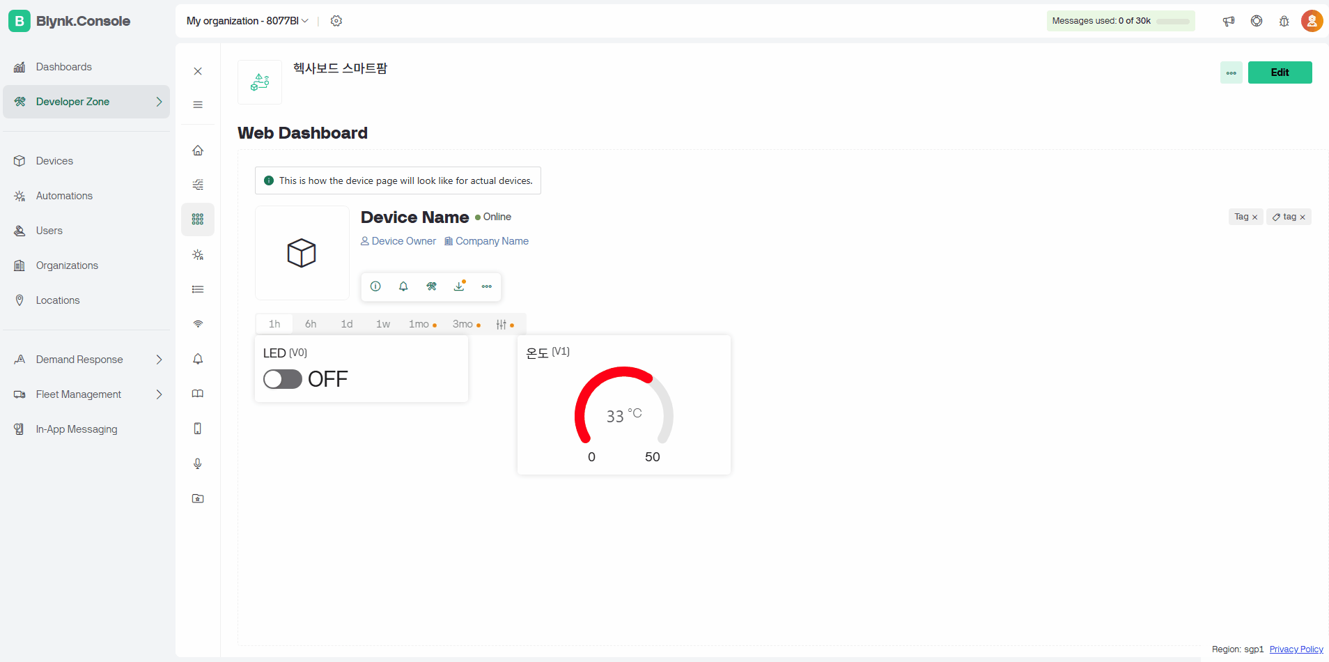Open the bug report icon
This screenshot has height=662, width=1329.
(1284, 21)
